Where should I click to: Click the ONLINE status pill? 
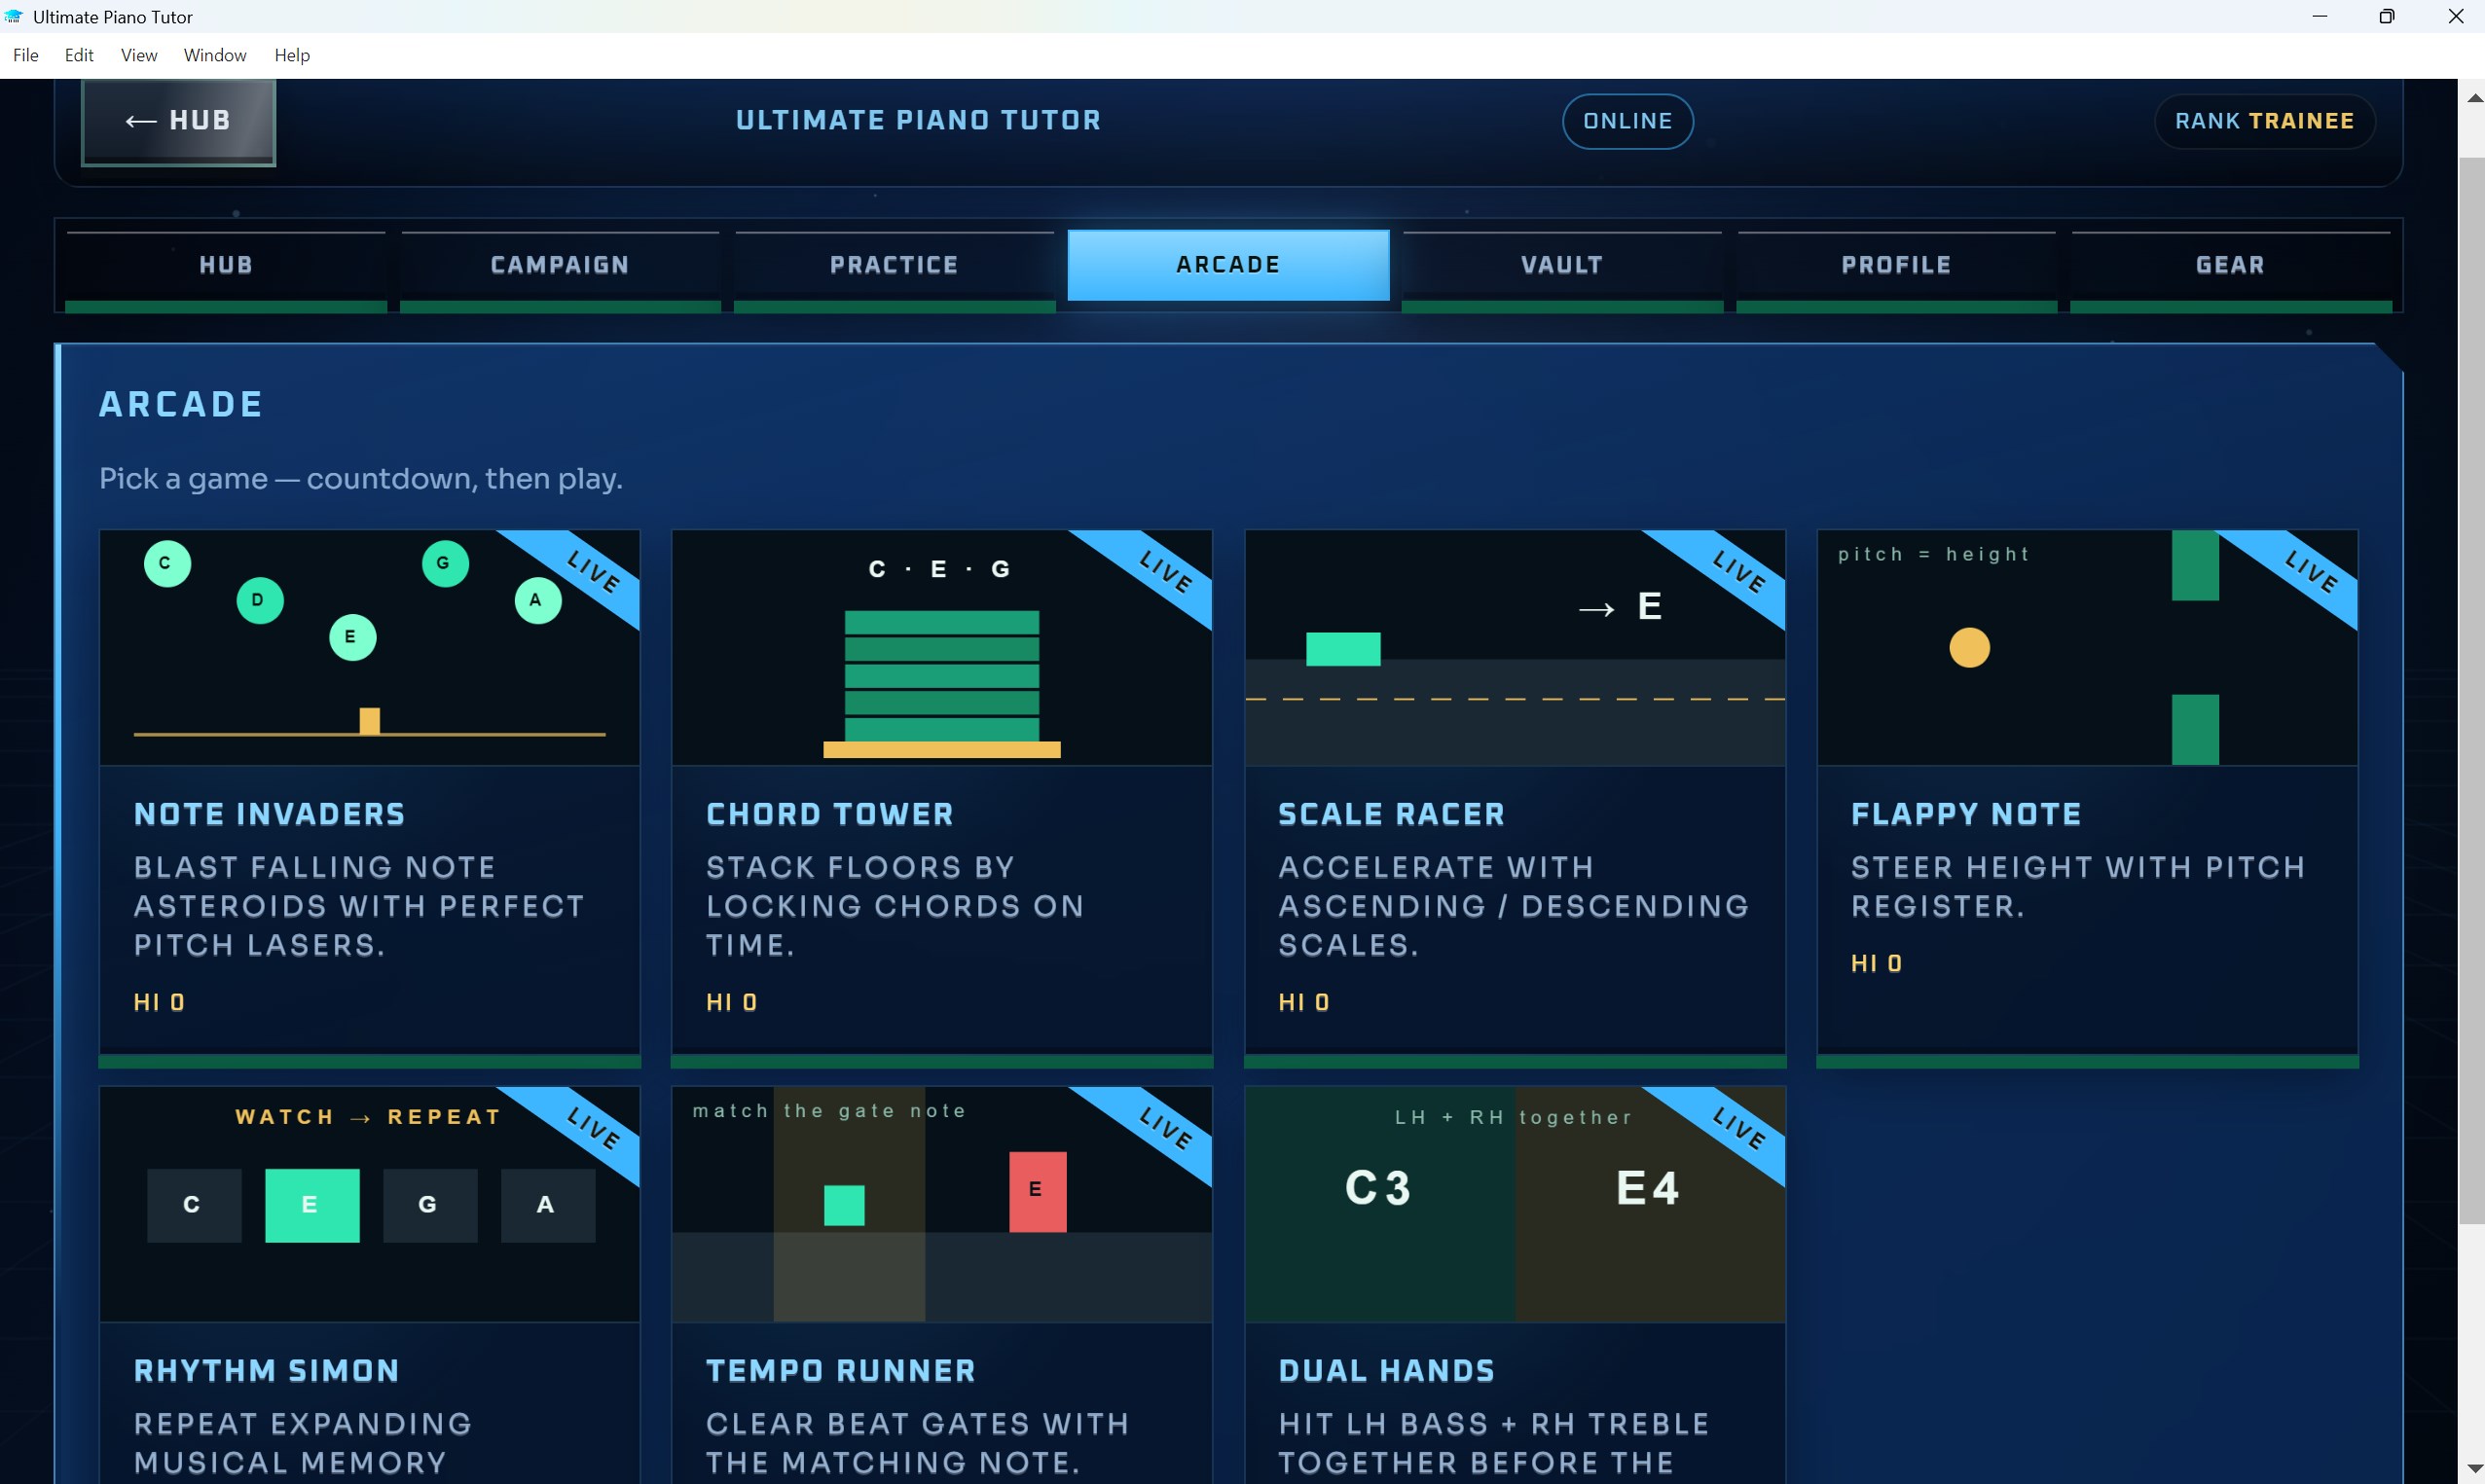click(1627, 121)
